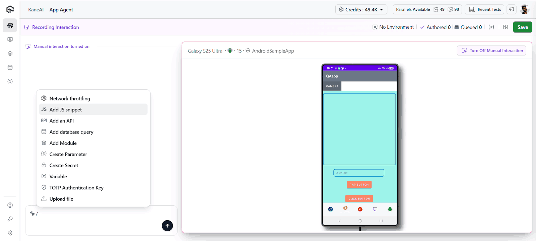
Task: Submit the prompt with the up-arrow send button
Action: click(167, 226)
